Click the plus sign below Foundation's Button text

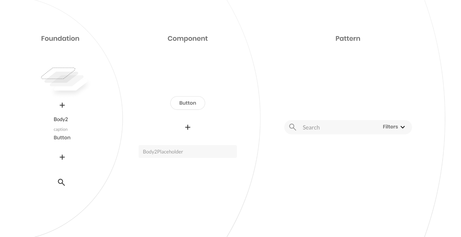click(62, 157)
